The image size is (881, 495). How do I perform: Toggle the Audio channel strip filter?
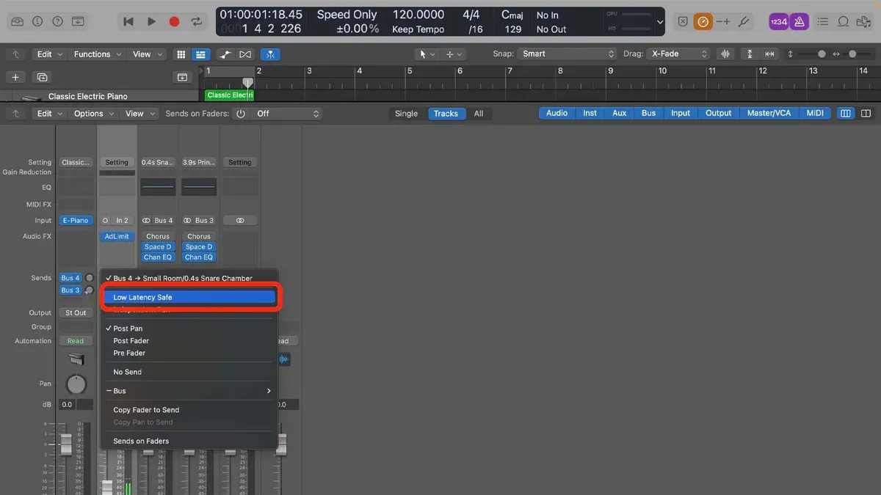[556, 113]
